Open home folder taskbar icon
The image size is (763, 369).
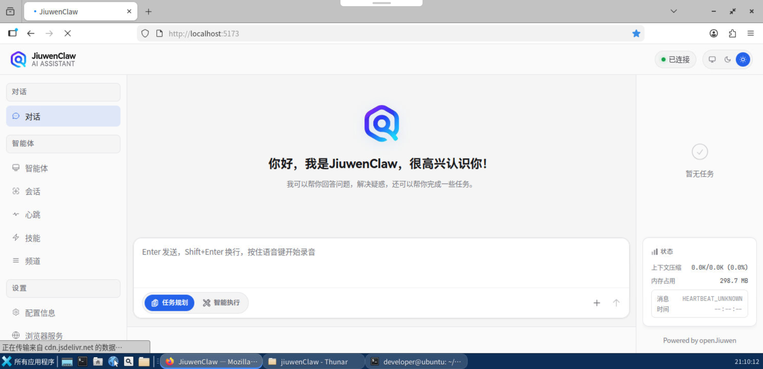[98, 362]
